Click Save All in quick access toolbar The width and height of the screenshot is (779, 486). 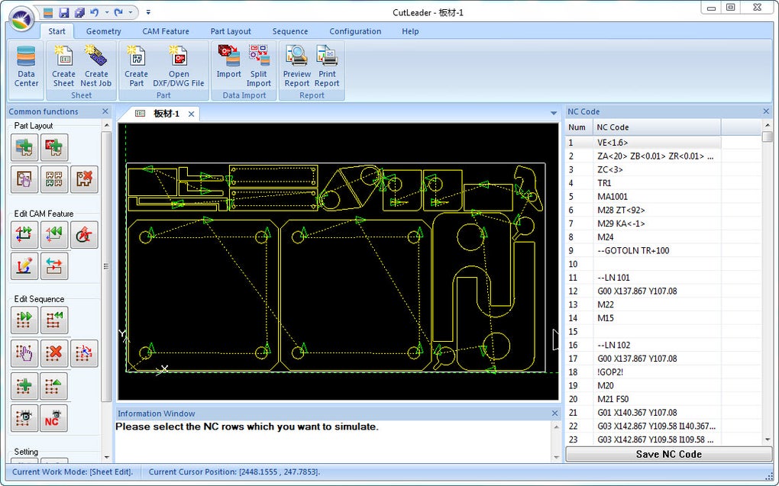[x=79, y=12]
